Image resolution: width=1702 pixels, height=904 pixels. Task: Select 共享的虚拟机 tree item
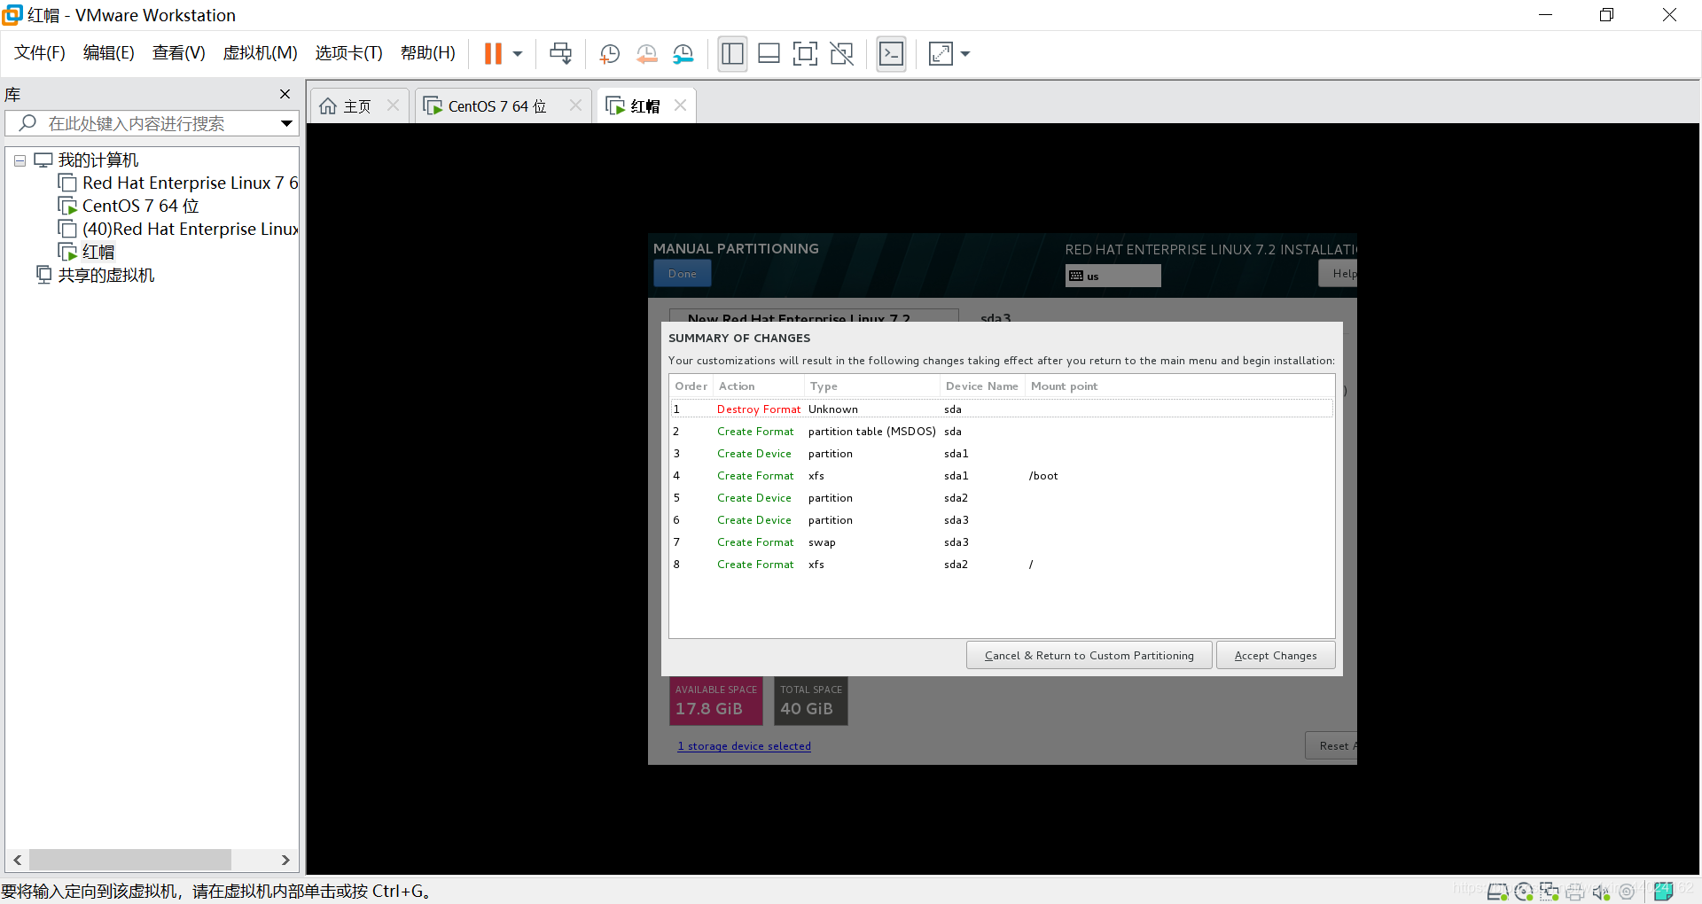[x=96, y=275]
